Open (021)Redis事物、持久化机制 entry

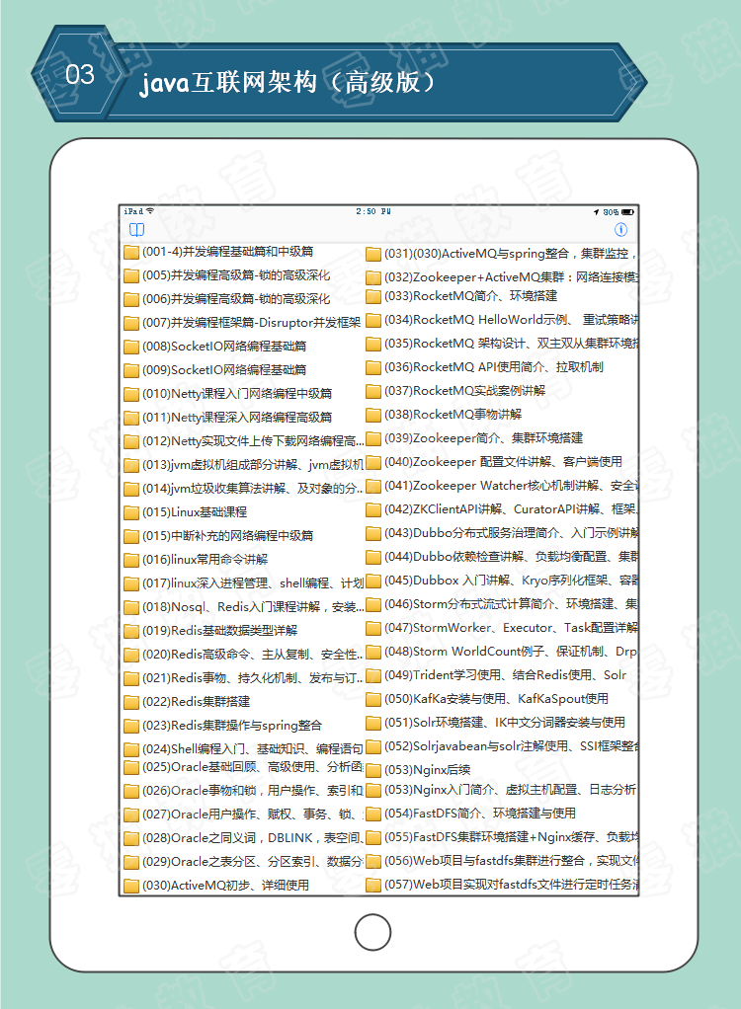pos(253,677)
